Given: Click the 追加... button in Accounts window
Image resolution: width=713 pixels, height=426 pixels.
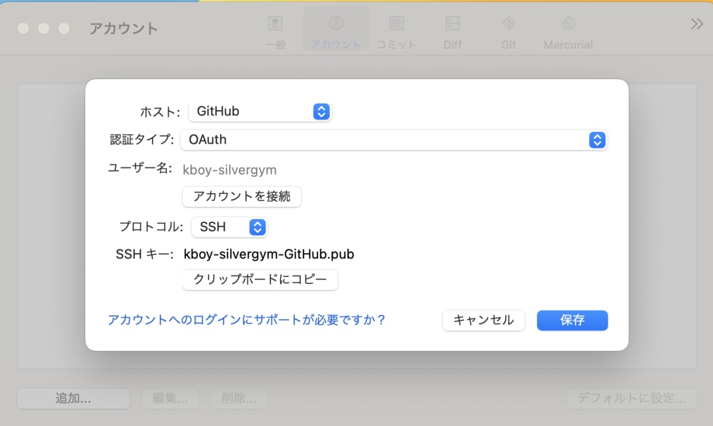Looking at the screenshot, I should pyautogui.click(x=73, y=399).
